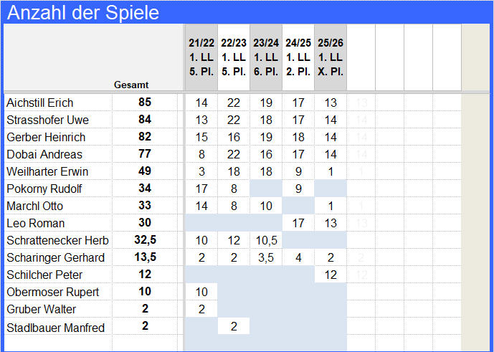Select the Gerber Heinrich name cell
494x352 pixels.
tap(58, 137)
